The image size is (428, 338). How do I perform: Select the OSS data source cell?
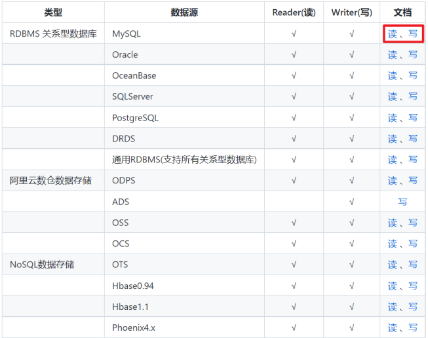tap(184, 223)
